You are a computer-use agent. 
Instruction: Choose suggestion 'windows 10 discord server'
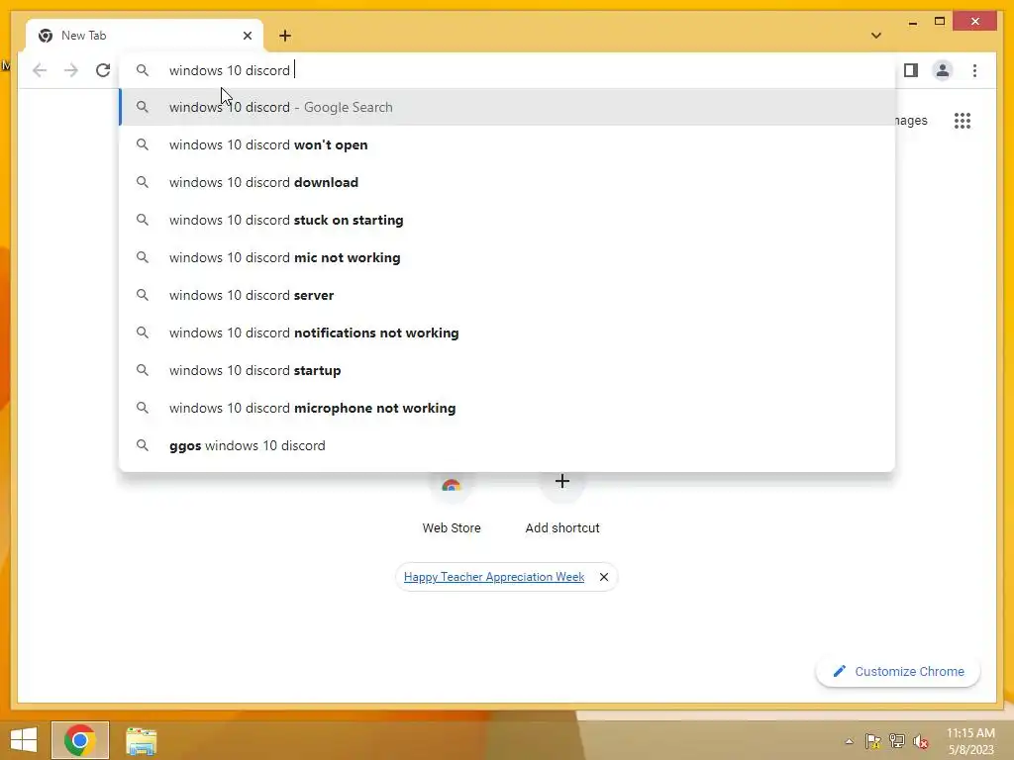click(508, 295)
